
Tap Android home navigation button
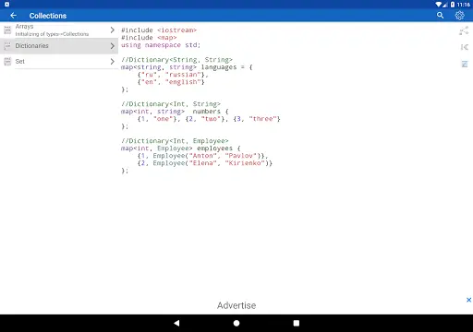(236, 323)
